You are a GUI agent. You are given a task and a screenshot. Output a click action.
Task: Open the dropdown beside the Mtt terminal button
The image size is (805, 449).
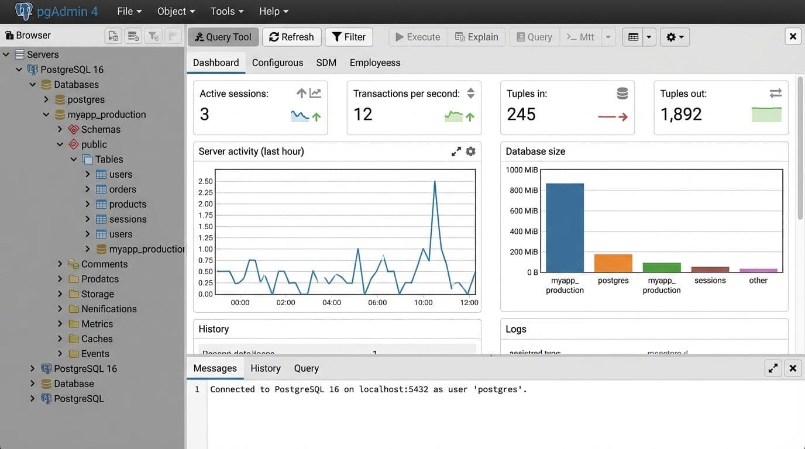(607, 36)
